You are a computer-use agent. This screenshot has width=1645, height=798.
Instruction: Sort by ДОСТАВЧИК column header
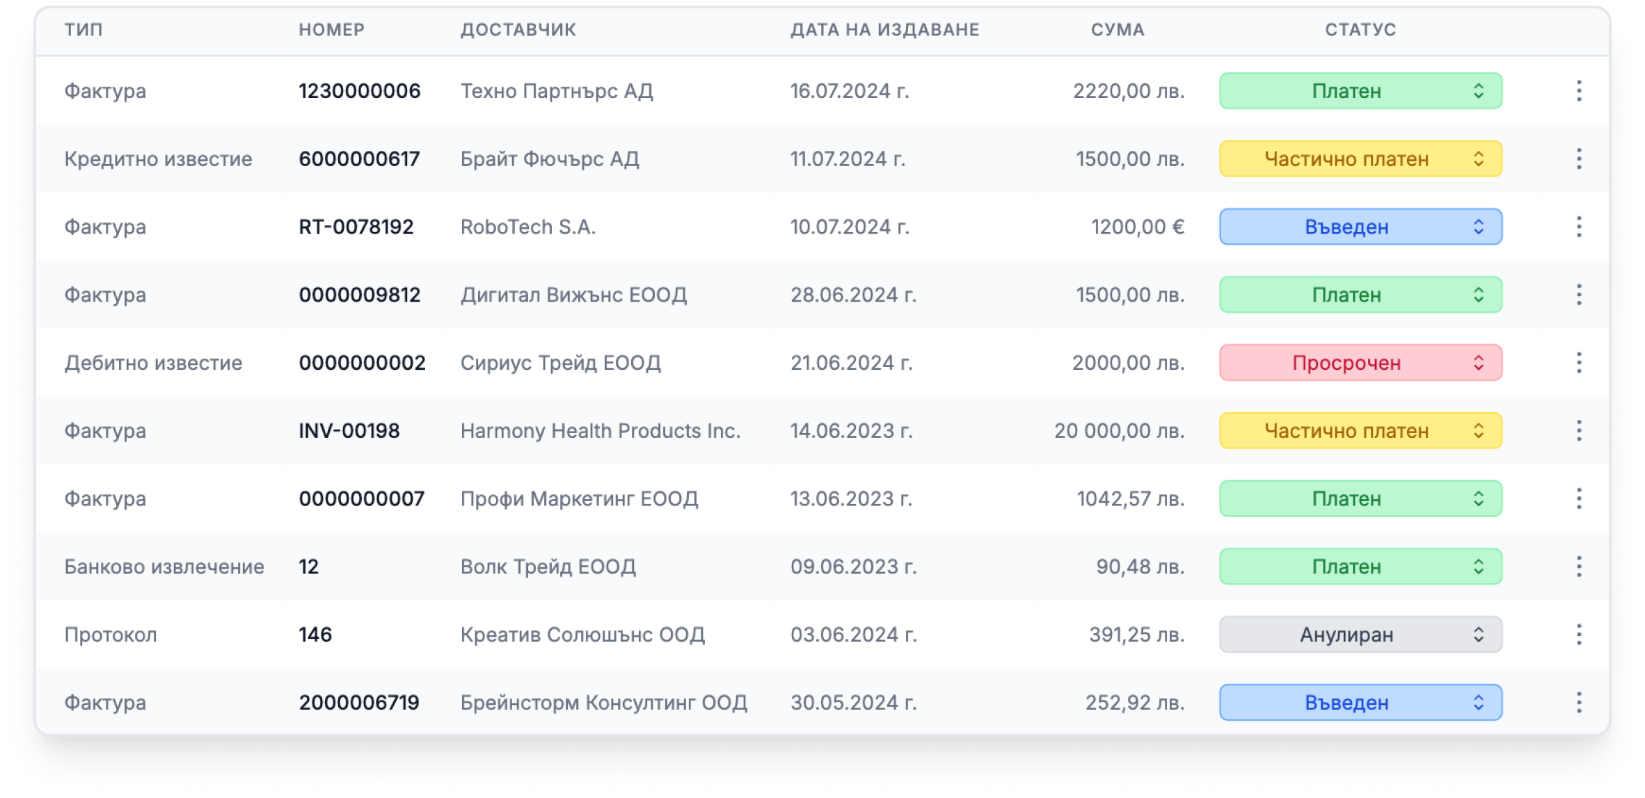[x=518, y=30]
